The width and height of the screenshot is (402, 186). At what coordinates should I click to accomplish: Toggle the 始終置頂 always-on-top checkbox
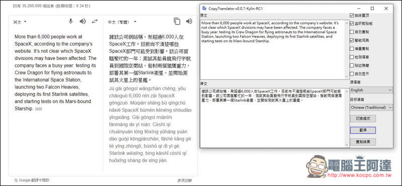pyautogui.click(x=351, y=16)
